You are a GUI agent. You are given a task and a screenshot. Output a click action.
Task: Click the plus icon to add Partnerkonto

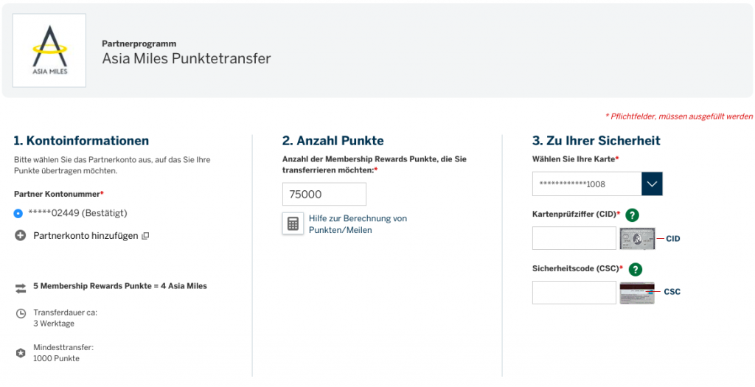[20, 236]
